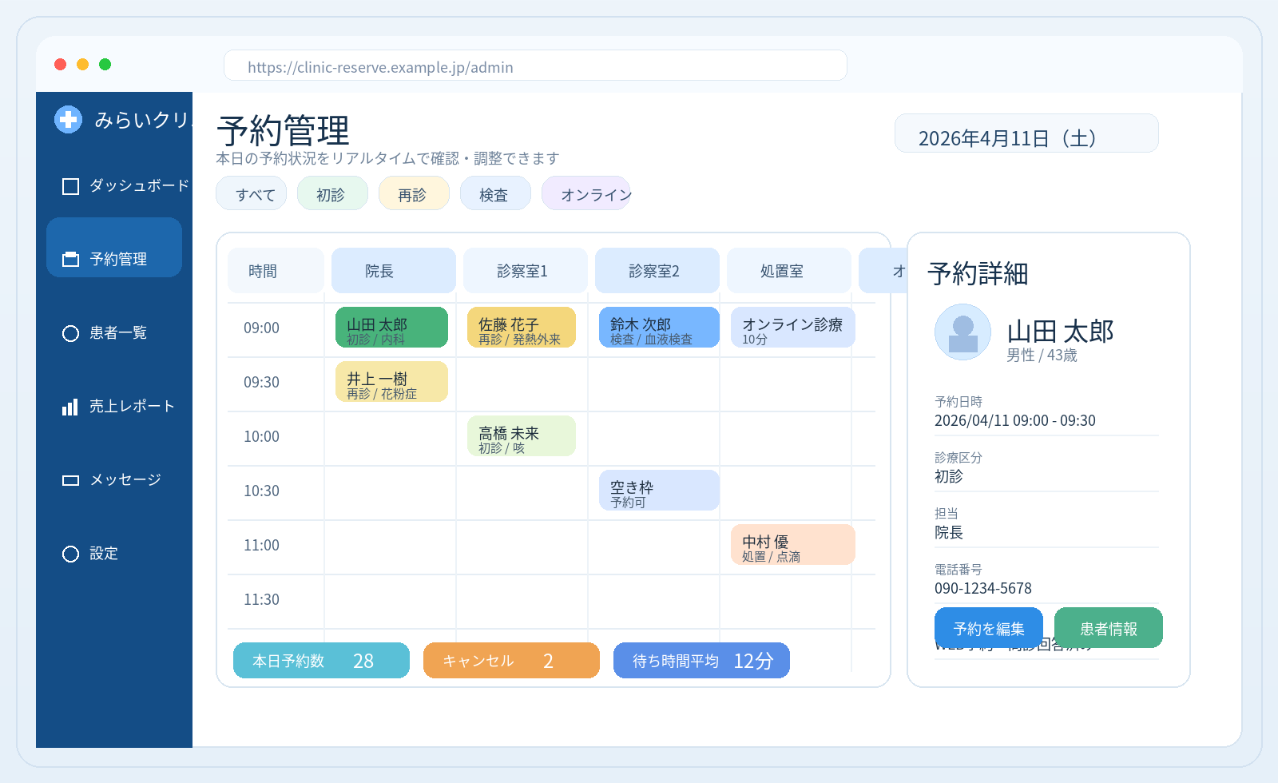1278x783 pixels.
Task: Click the 売上レポート bar chart icon
Action: 70,407
